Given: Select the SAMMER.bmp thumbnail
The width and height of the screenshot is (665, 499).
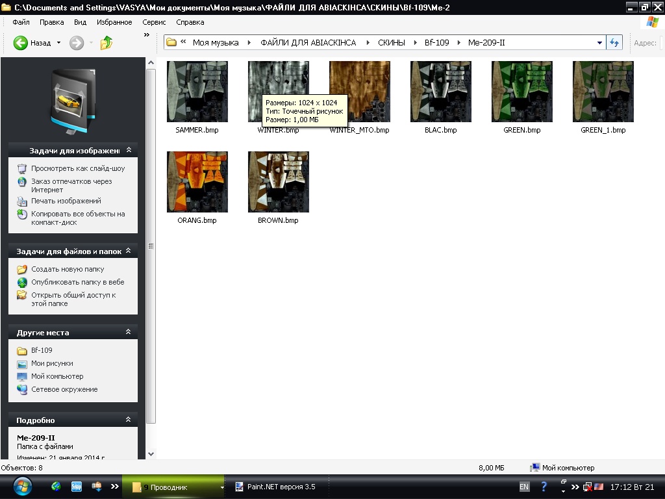Looking at the screenshot, I should pos(197,91).
